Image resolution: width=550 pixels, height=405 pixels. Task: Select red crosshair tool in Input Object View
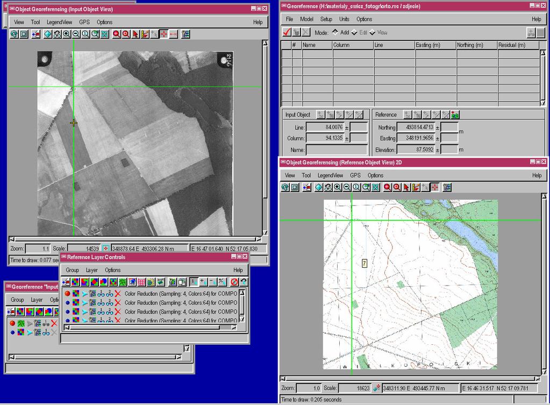pos(164,34)
